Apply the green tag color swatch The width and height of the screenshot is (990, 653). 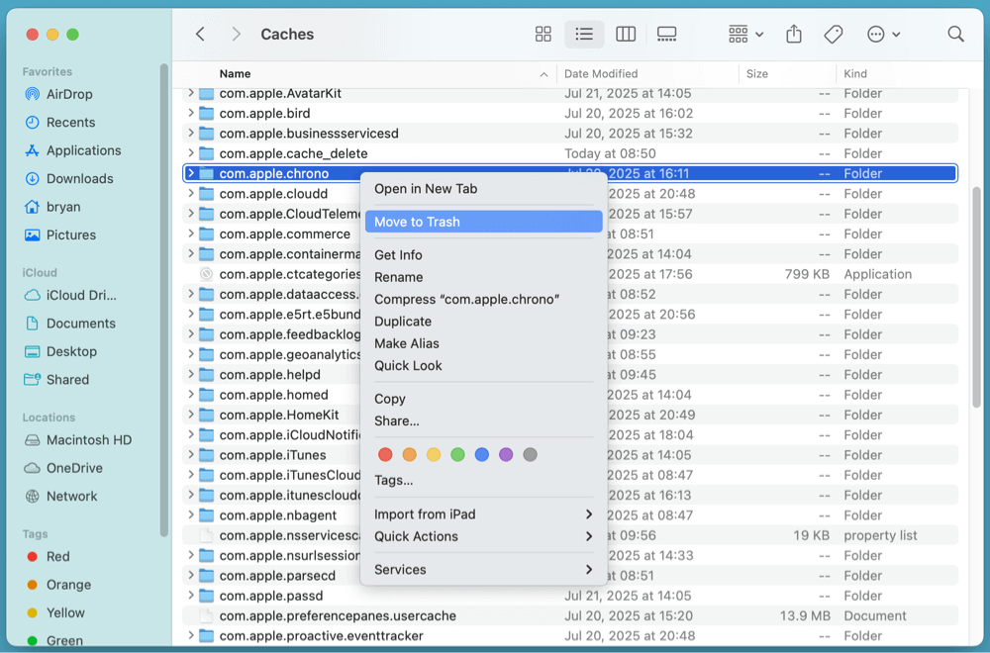457,454
